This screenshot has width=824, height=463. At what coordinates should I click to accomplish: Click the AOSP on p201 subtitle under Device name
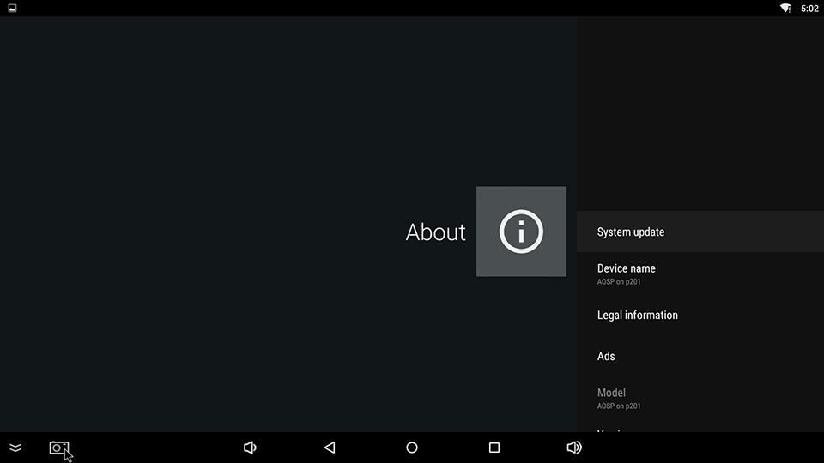coord(619,281)
